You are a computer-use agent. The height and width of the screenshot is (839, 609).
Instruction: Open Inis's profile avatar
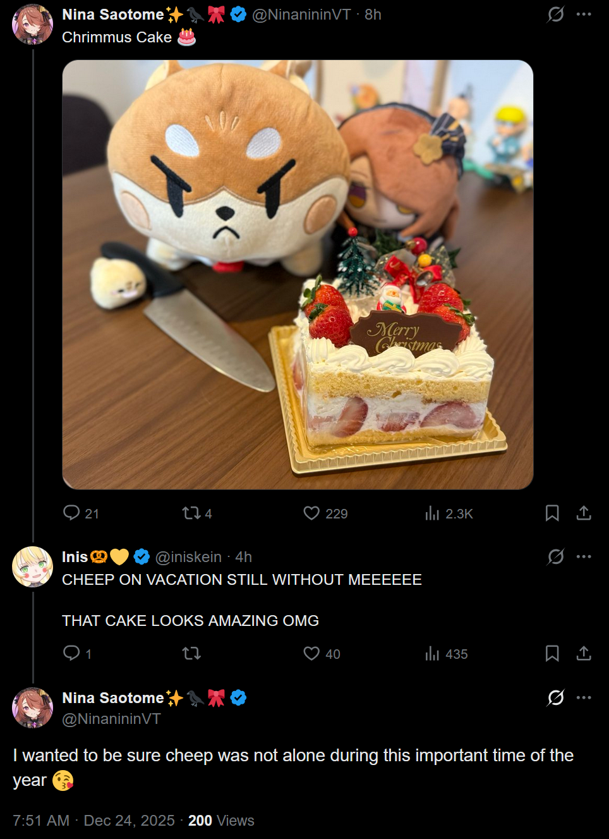[x=32, y=566]
